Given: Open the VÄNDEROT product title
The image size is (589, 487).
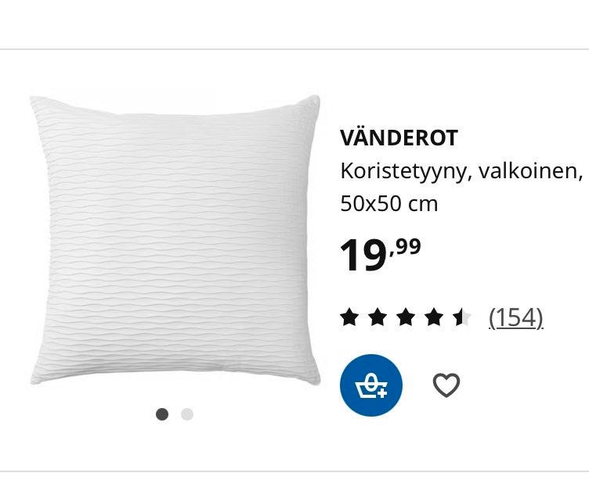Looking at the screenshot, I should (399, 138).
